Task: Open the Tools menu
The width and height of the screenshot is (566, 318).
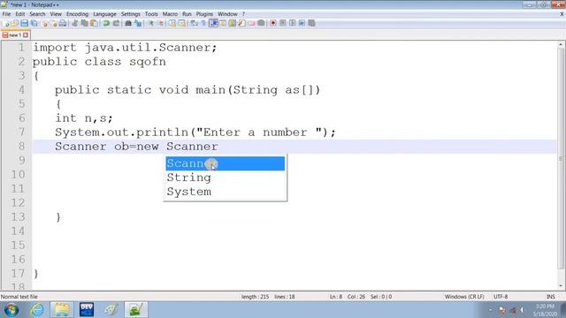Action: pos(151,14)
